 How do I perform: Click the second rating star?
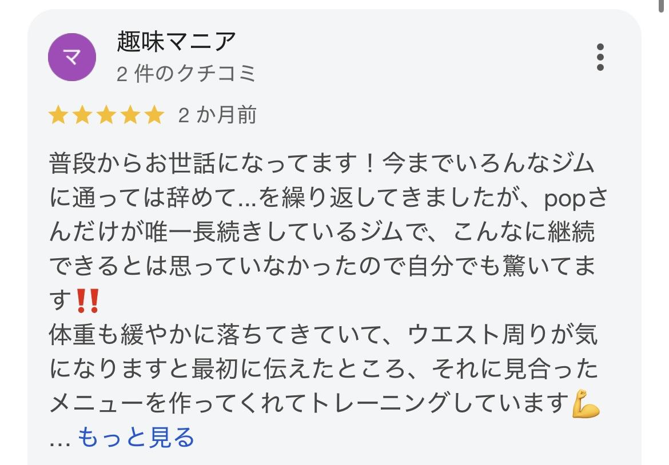pyautogui.click(x=82, y=116)
